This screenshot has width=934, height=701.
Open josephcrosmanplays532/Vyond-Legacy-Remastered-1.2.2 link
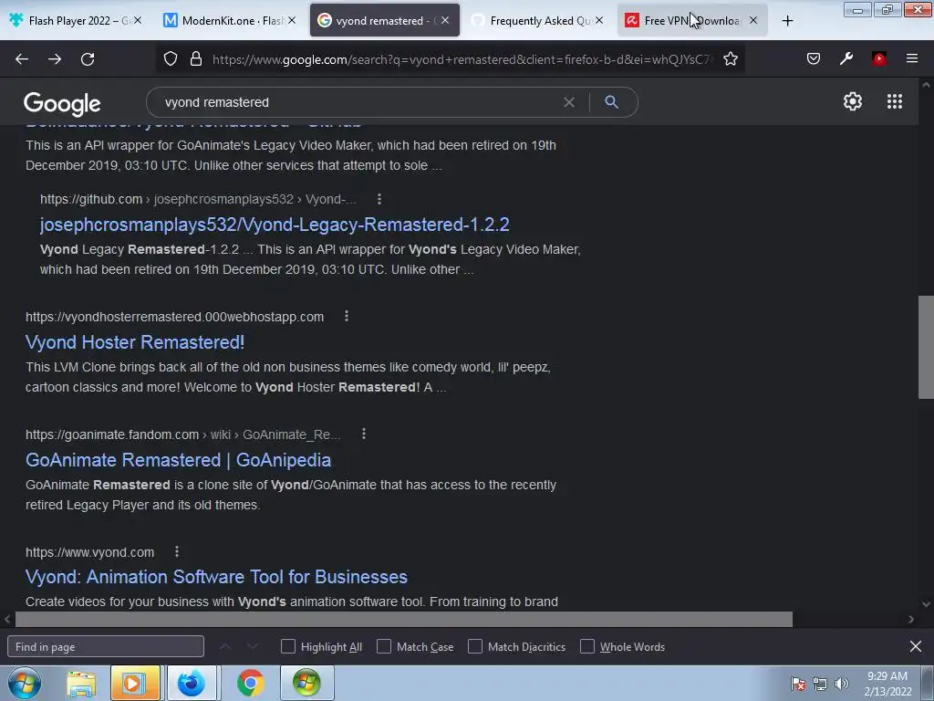[x=275, y=225]
